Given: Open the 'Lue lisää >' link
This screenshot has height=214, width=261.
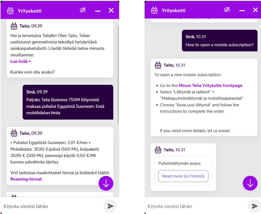Looking at the screenshot, I should click(x=21, y=61).
